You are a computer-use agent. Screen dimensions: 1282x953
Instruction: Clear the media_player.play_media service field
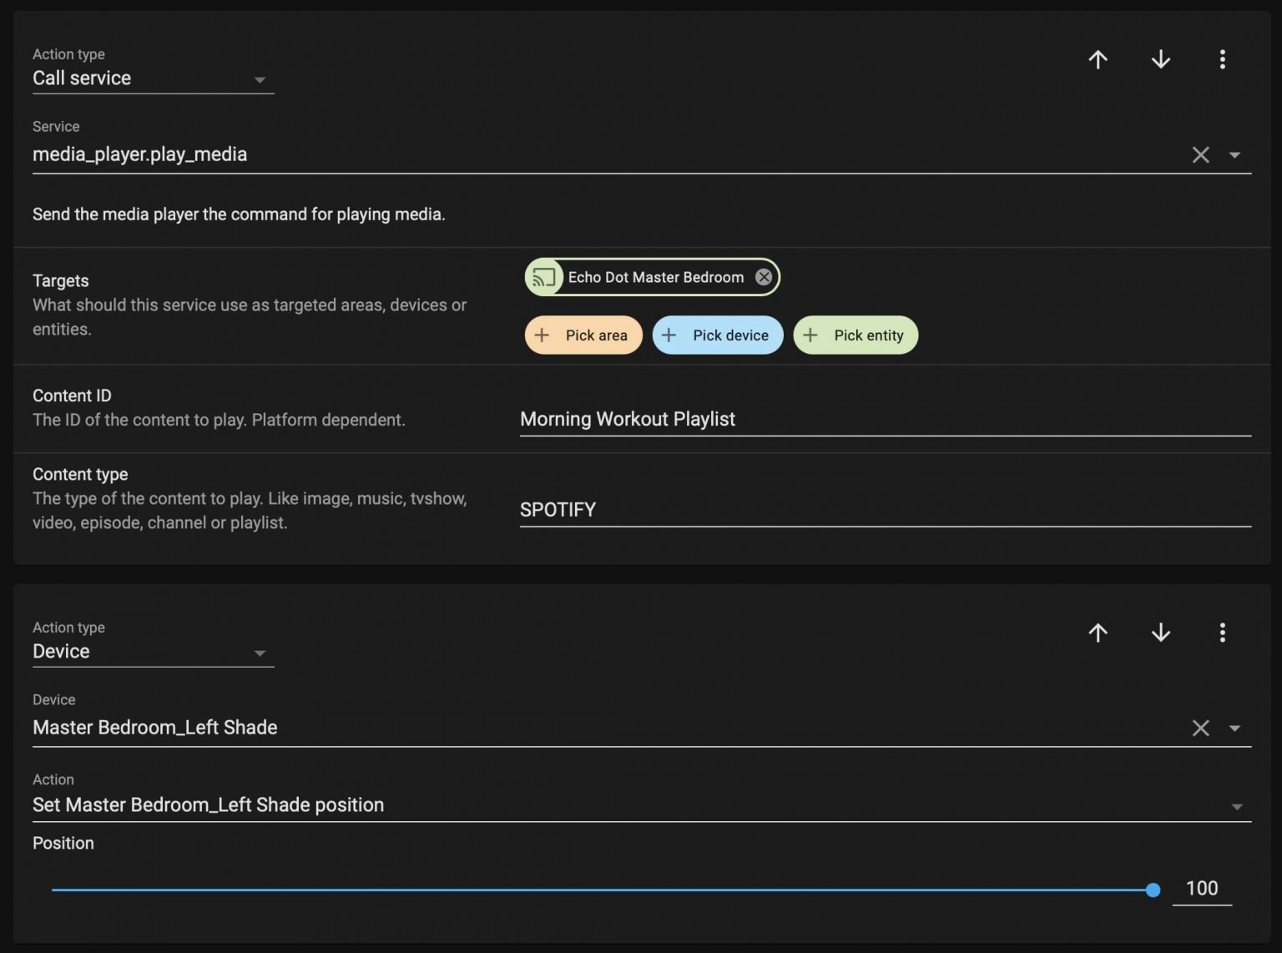point(1200,154)
